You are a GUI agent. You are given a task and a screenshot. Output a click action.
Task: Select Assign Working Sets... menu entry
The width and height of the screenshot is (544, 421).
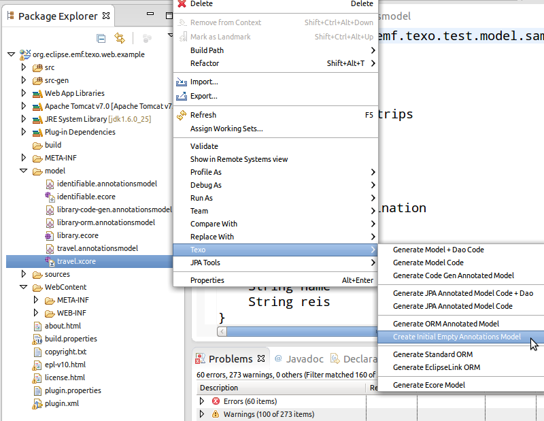pos(275,129)
